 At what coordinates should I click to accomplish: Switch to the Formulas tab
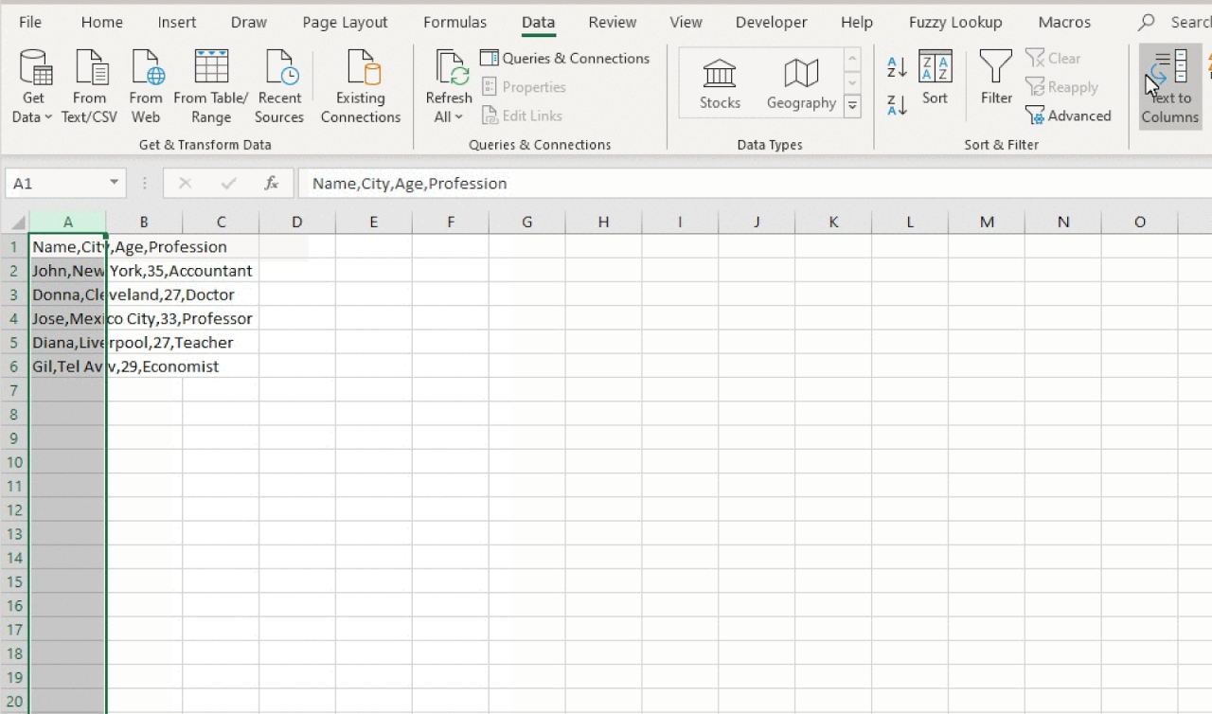(x=455, y=22)
